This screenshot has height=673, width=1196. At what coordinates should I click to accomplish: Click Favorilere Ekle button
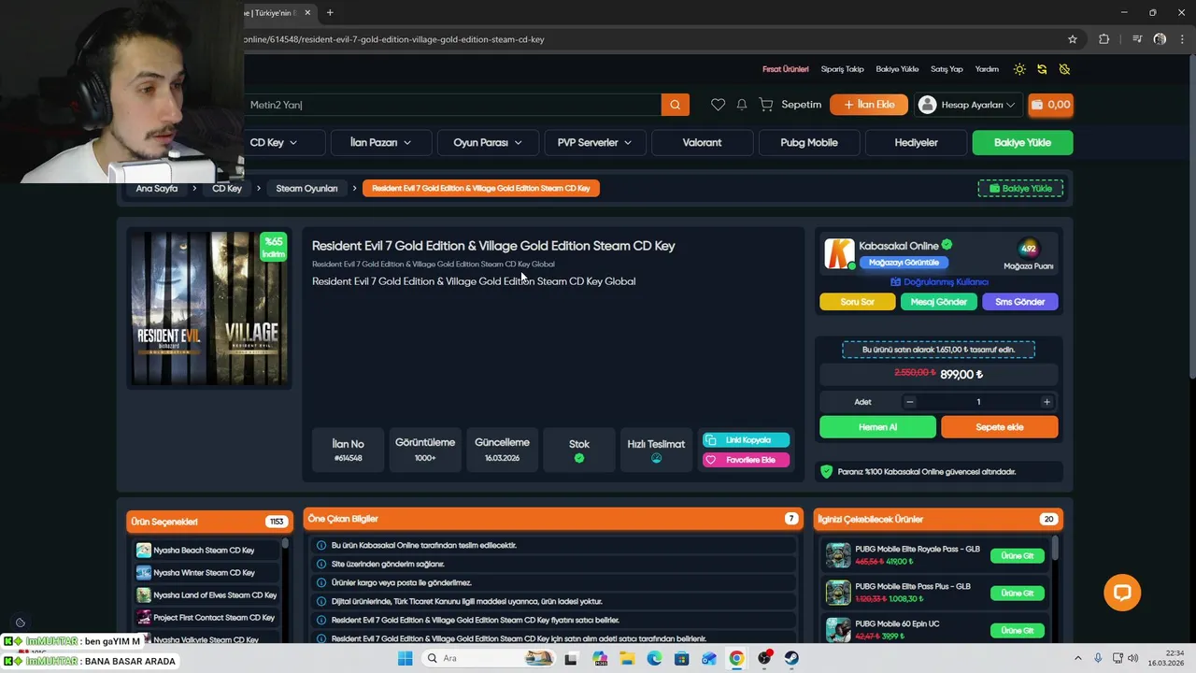point(746,460)
